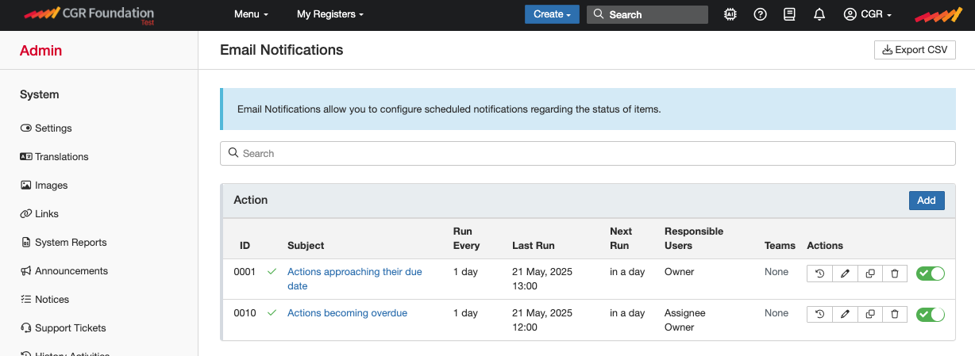
Task: View history for notification 0010
Action: pos(819,314)
